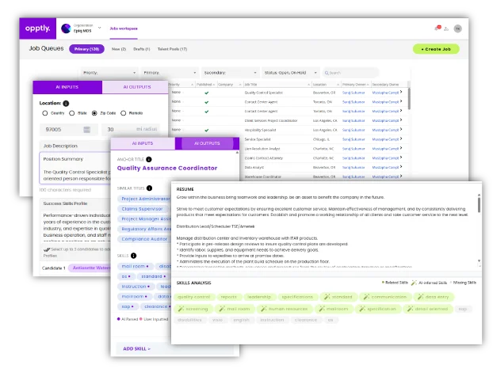Click 'Contact Center Agent' Toronto first row
Image resolution: width=493 pixels, height=376 pixels.
pyautogui.click(x=261, y=102)
